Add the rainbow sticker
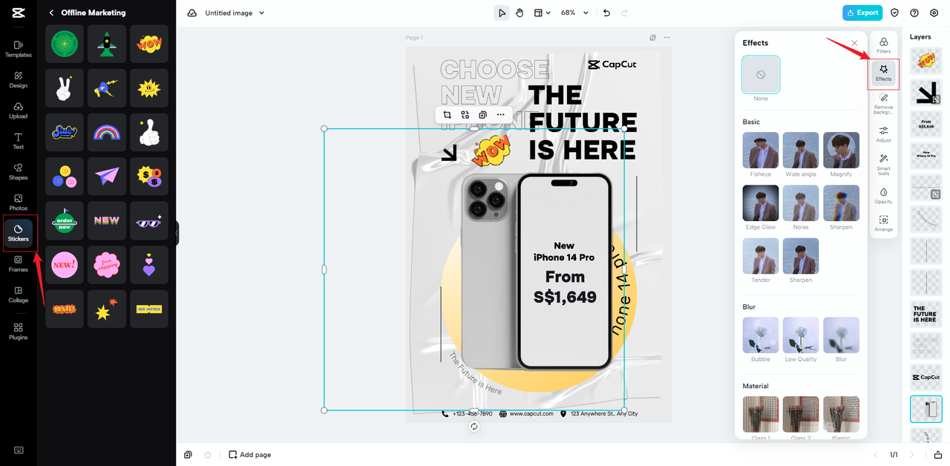The image size is (950, 466). coord(107,132)
